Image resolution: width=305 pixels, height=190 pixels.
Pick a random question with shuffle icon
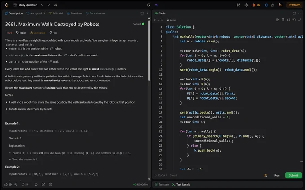56,5
